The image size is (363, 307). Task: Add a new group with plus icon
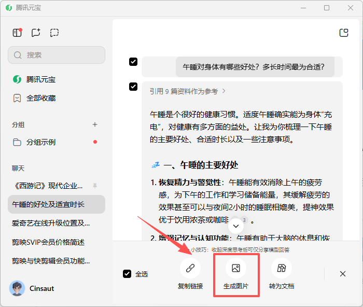click(95, 124)
